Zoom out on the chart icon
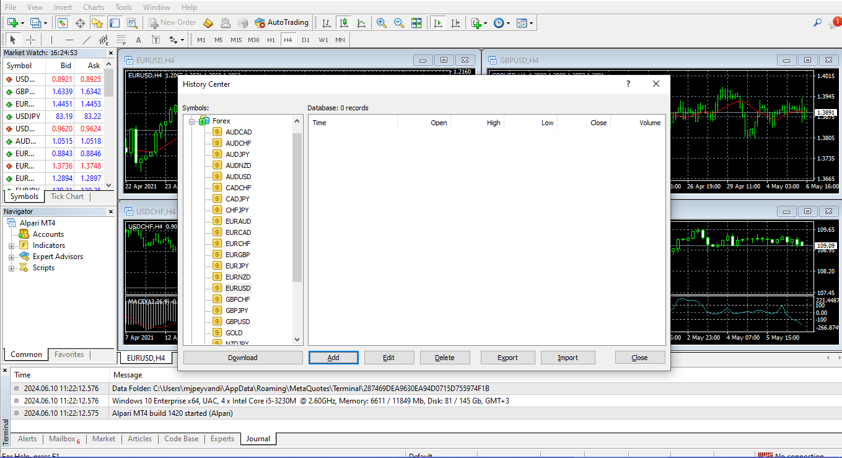 [399, 22]
